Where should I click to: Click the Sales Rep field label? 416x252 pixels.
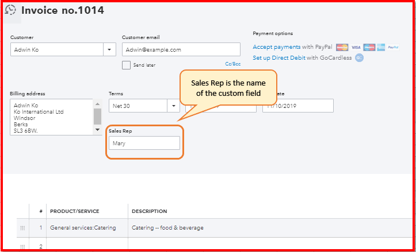pyautogui.click(x=120, y=131)
